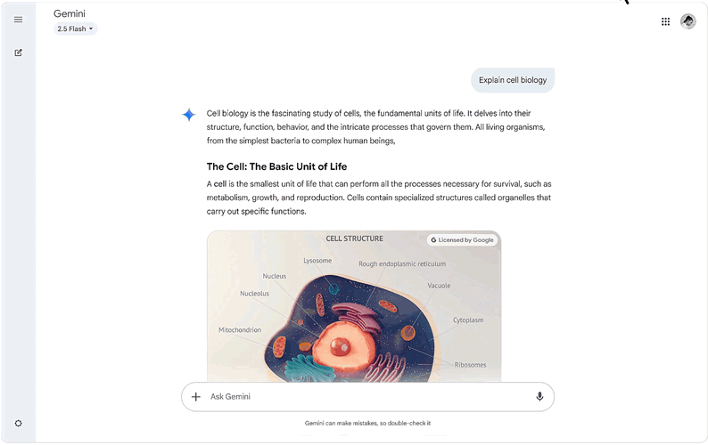
Task: Open the Google apps grid
Action: pyautogui.click(x=665, y=21)
